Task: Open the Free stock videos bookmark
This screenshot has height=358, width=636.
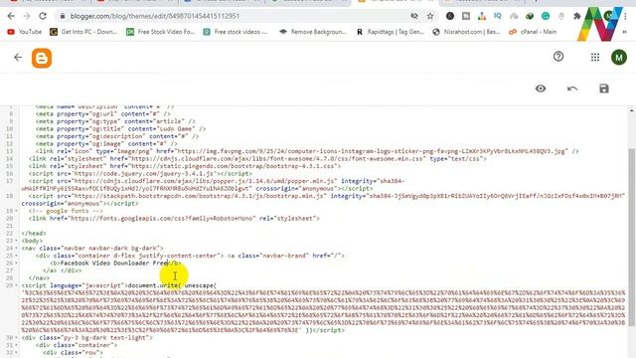Action: [x=236, y=32]
